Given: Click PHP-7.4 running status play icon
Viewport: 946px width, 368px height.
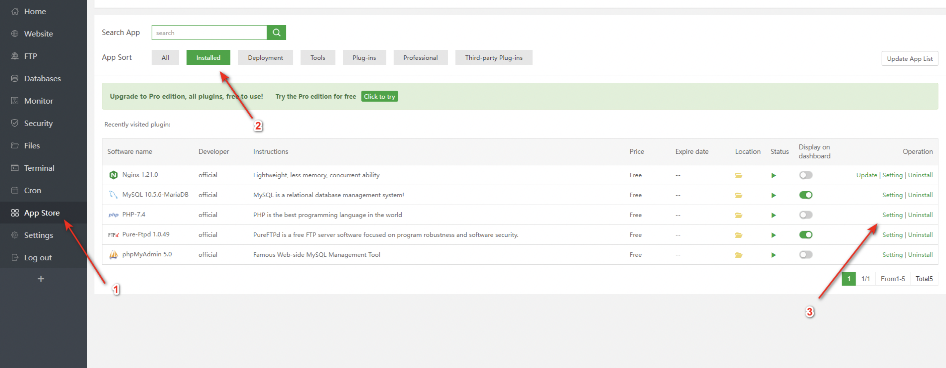Looking at the screenshot, I should (773, 215).
